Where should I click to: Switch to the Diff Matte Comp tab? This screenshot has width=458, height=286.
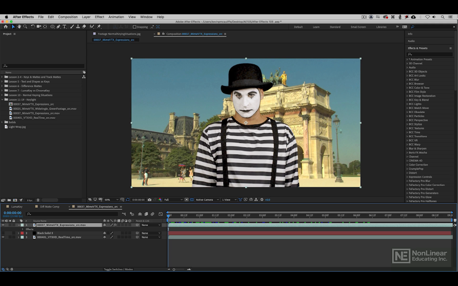[x=50, y=207]
